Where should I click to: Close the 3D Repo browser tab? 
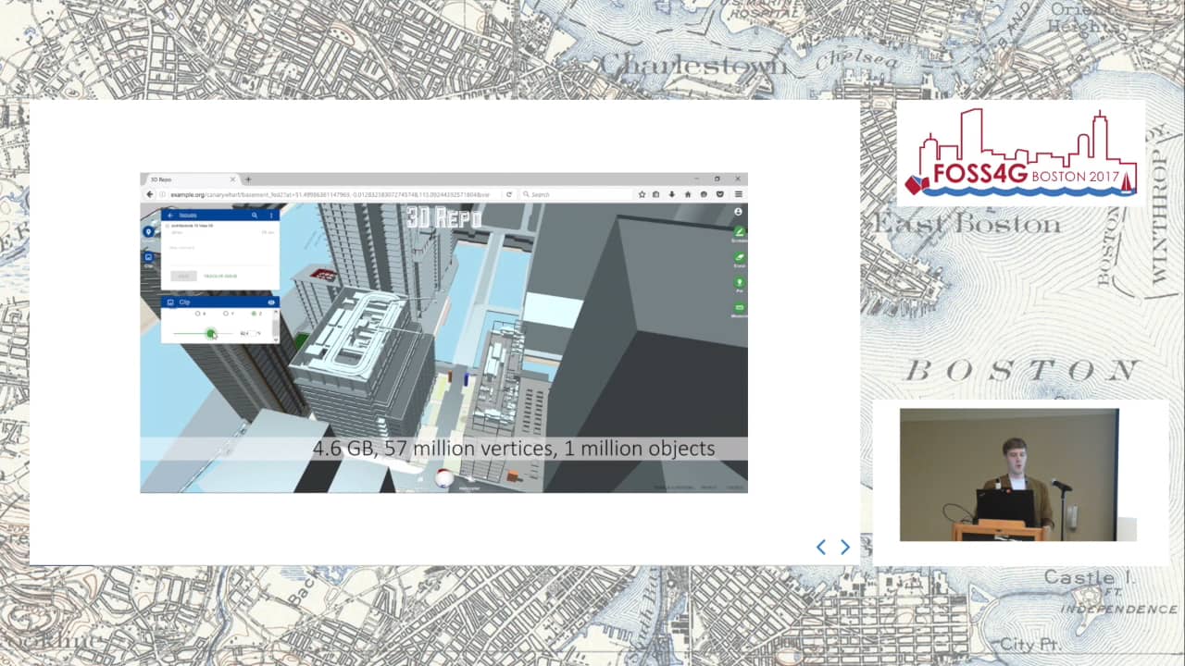pyautogui.click(x=232, y=179)
